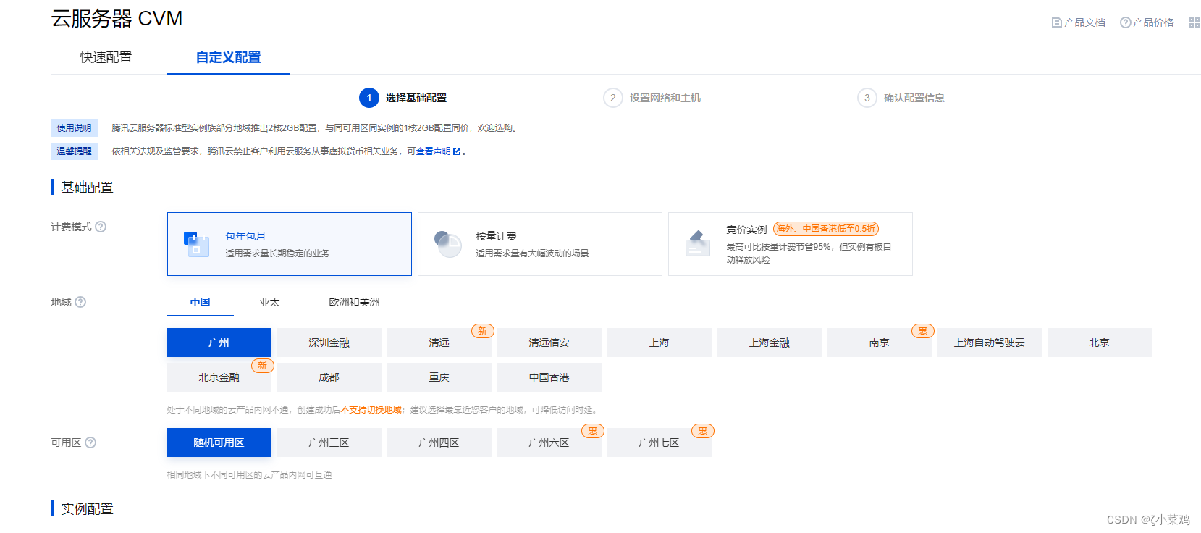
Task: Click the 不支持切换地域 warning text
Action: coord(371,410)
